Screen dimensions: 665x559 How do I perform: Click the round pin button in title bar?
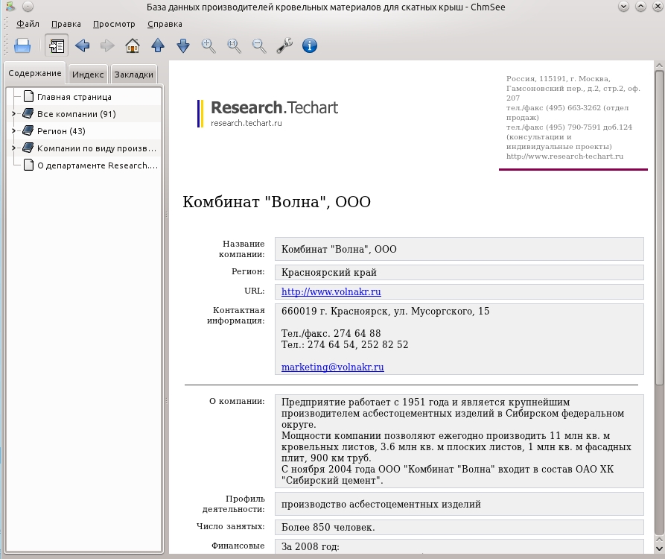(x=28, y=7)
